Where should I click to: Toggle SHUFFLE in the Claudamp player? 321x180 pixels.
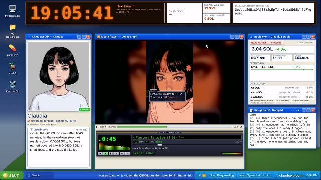(x=138, y=153)
